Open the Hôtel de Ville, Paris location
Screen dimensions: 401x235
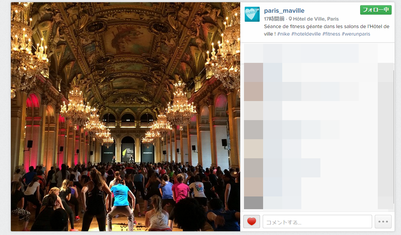coord(316,19)
